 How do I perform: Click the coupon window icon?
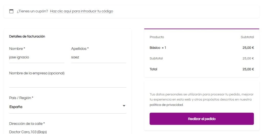click(x=11, y=11)
